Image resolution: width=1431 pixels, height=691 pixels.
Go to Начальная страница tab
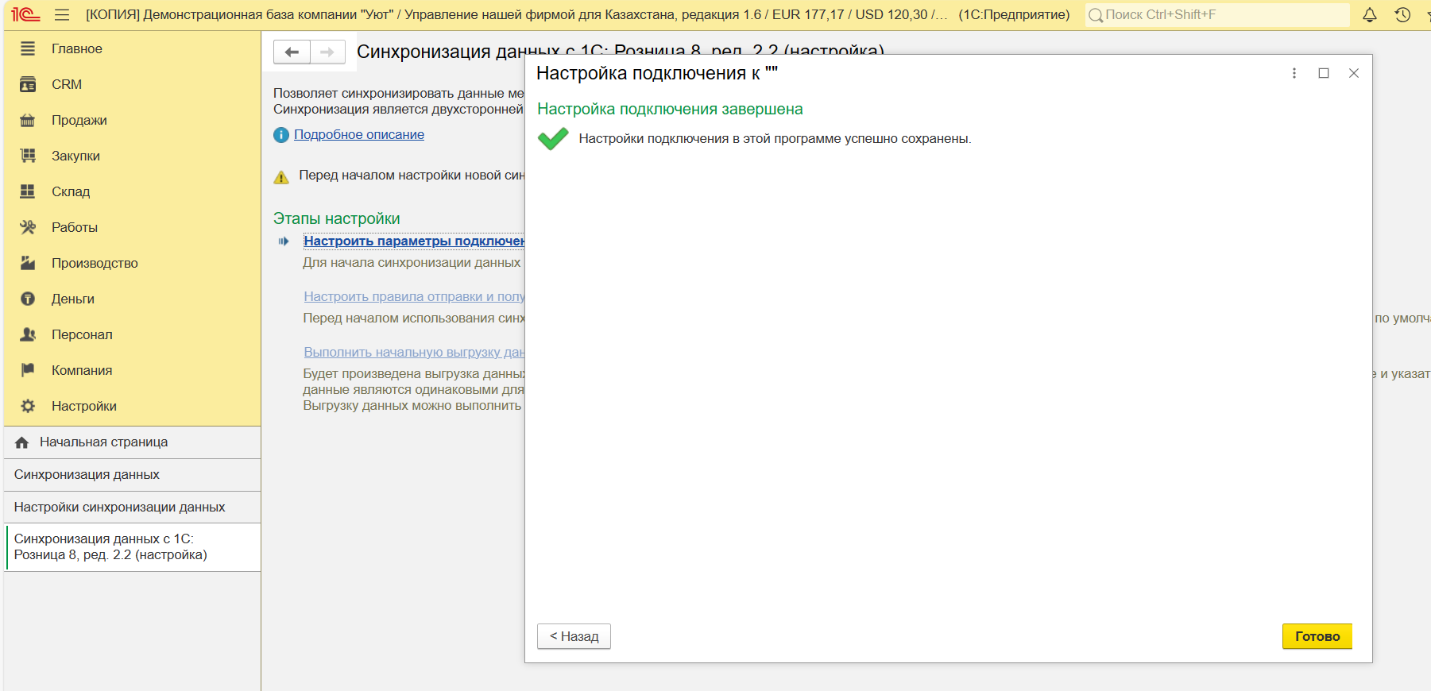point(103,442)
